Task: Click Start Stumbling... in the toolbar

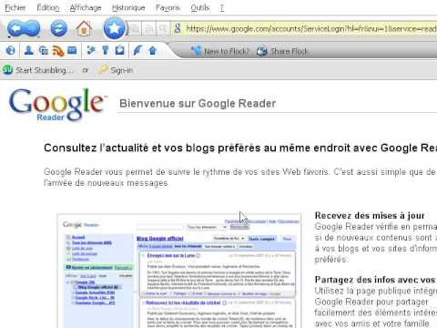Action: (x=45, y=70)
